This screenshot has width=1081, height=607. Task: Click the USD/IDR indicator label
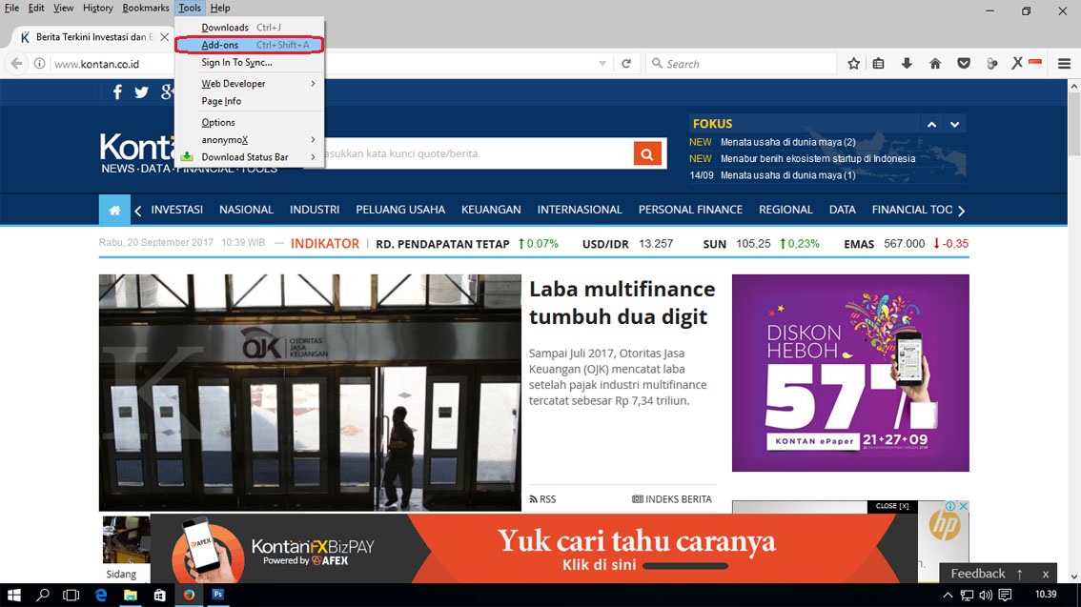click(605, 244)
